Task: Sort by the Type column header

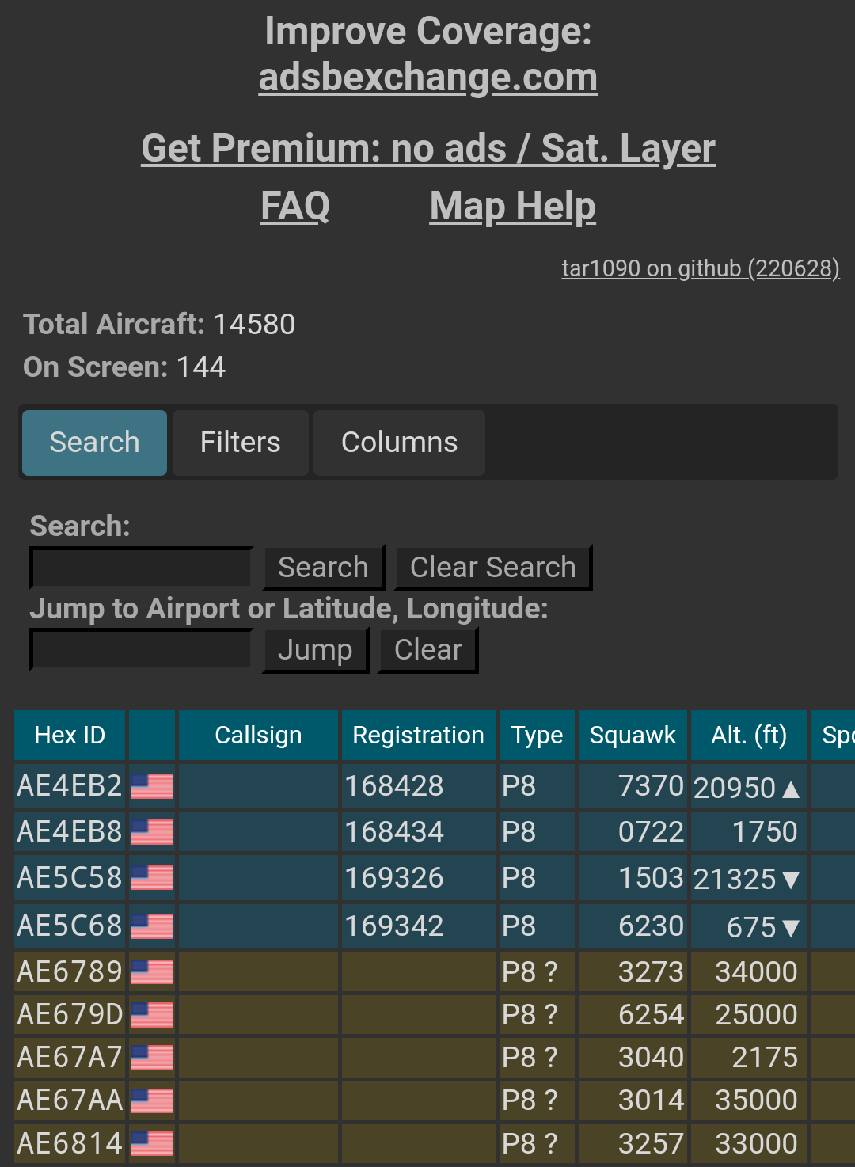Action: coord(537,736)
